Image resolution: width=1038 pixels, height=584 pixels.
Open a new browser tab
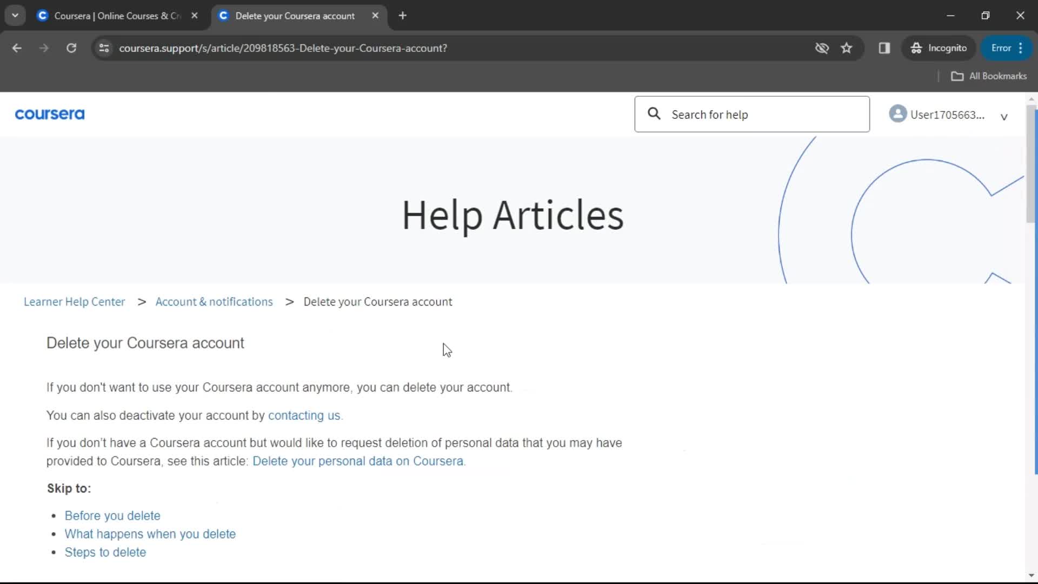click(403, 16)
